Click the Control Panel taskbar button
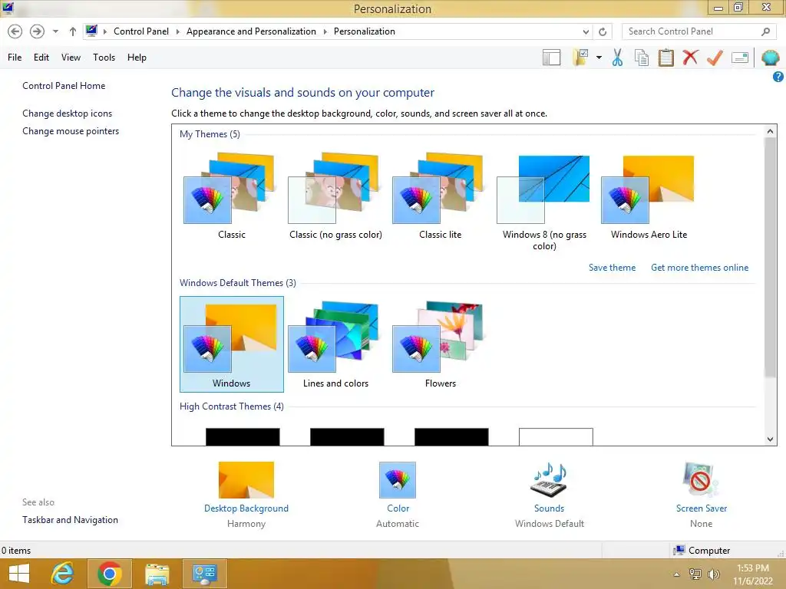The image size is (786, 589). 204,574
